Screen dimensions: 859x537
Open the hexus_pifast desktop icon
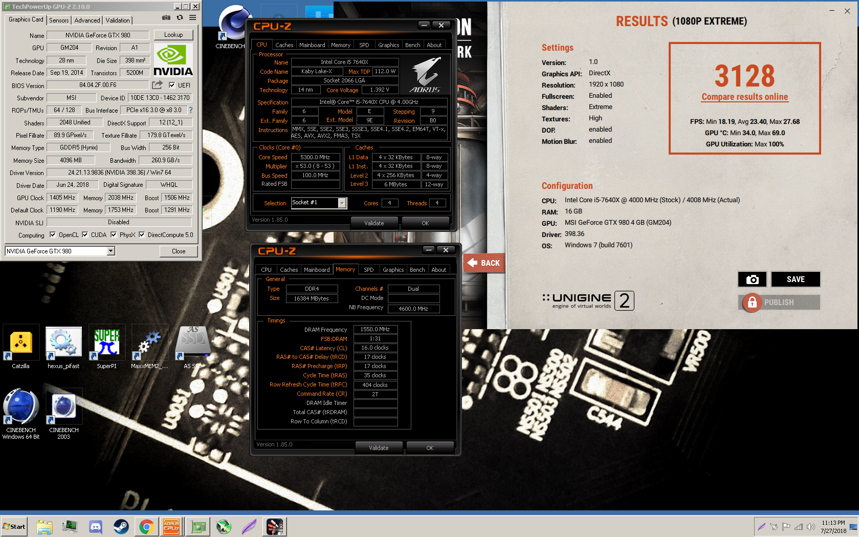[x=63, y=347]
